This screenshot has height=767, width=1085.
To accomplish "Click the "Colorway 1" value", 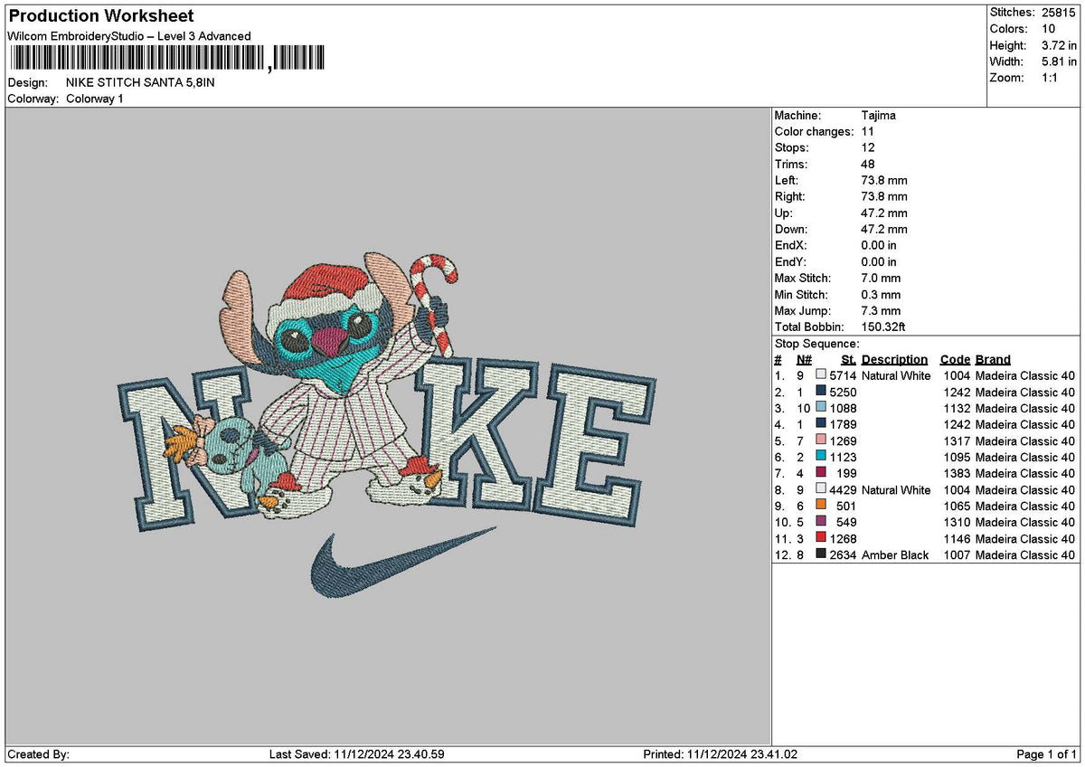I will (x=95, y=99).
